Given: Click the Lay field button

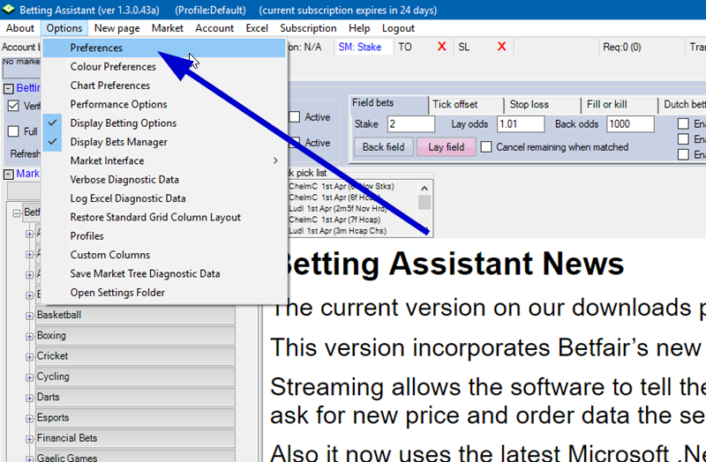Looking at the screenshot, I should pos(447,147).
